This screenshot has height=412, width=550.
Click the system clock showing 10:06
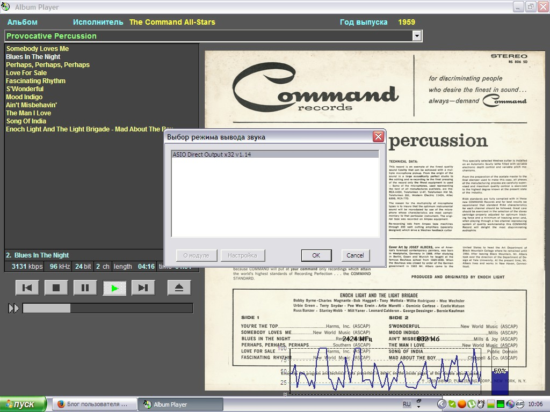coord(535,404)
